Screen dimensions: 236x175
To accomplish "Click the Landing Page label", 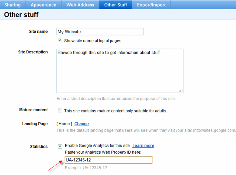I will (x=35, y=124).
